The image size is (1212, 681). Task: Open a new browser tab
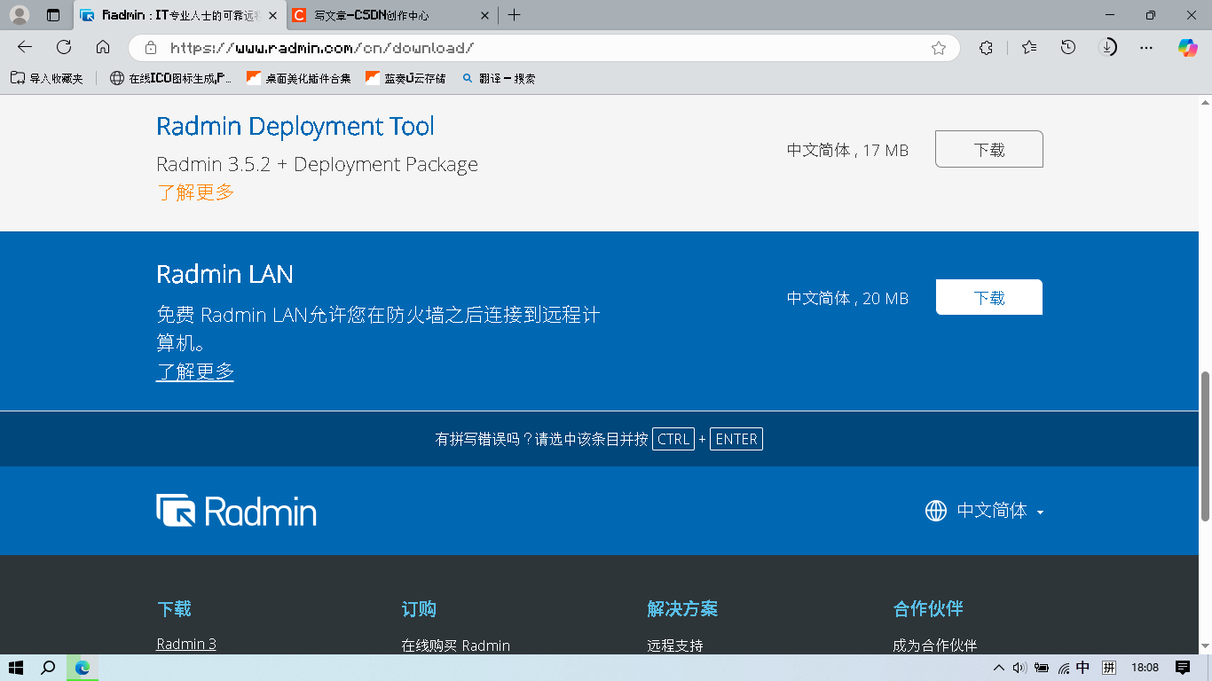click(515, 15)
